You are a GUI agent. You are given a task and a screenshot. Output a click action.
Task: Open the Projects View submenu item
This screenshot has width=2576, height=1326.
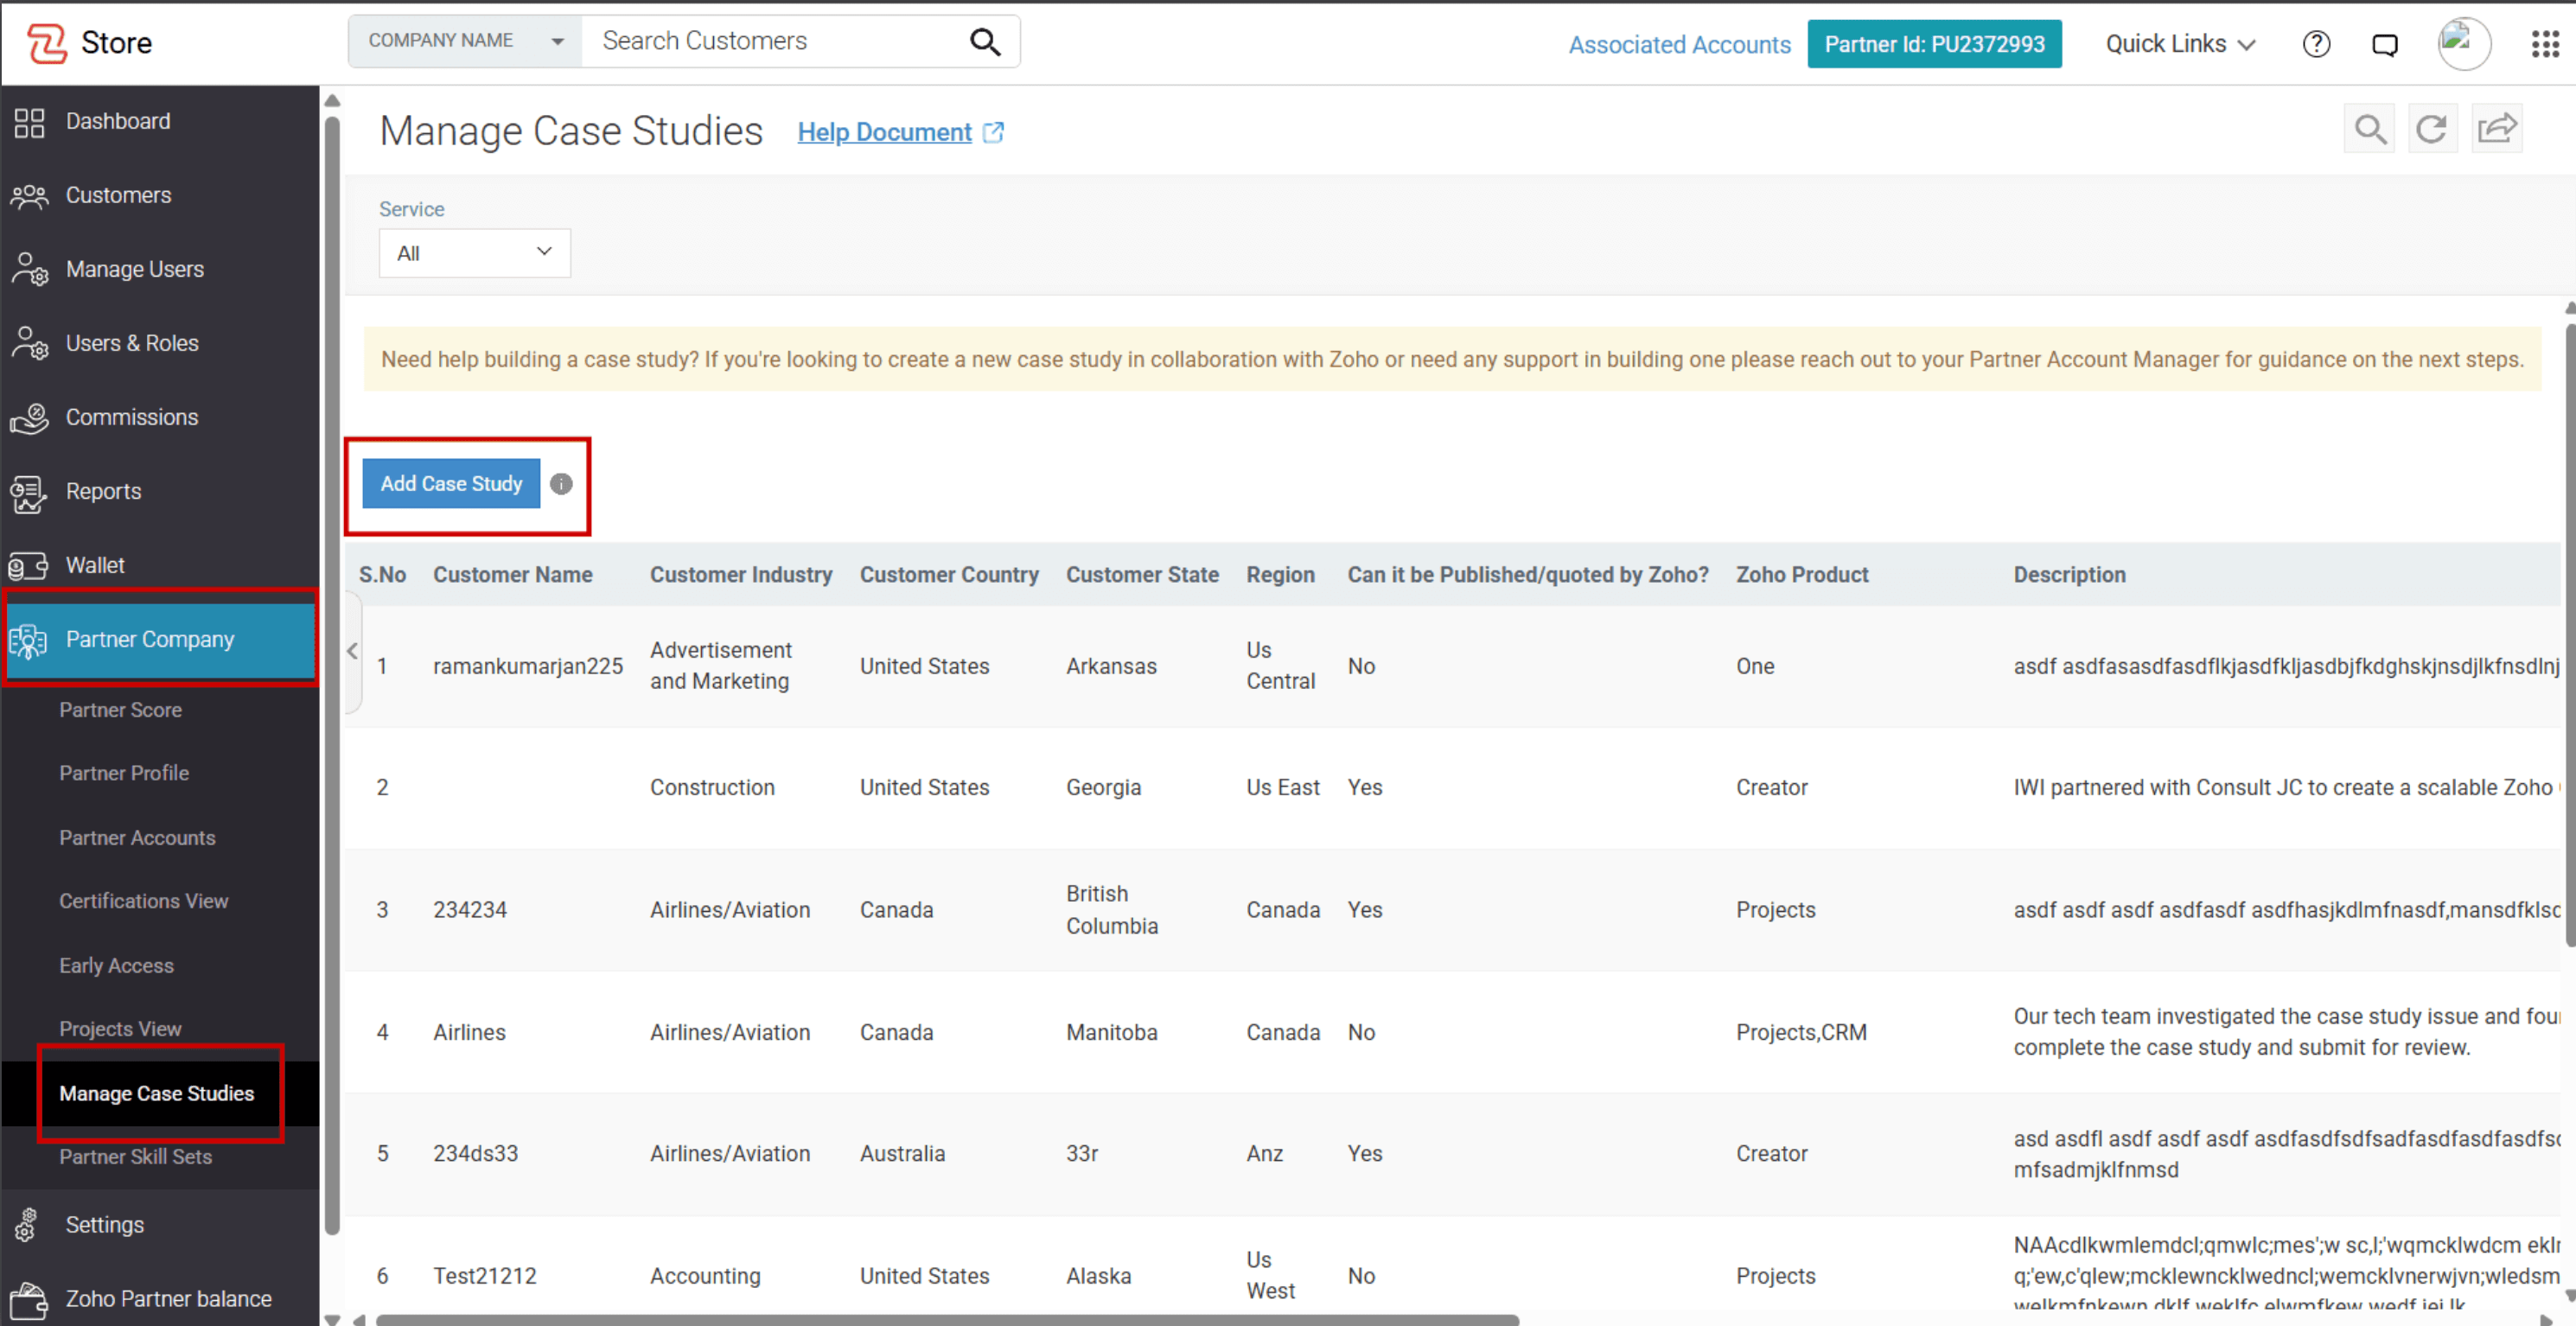point(120,1029)
